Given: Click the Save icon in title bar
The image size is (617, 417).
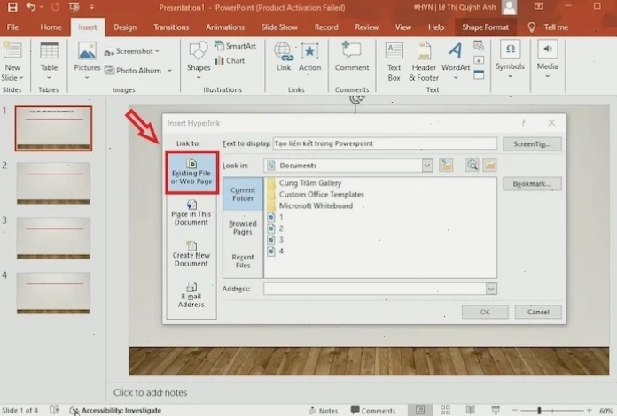Looking at the screenshot, I should click(x=12, y=7).
